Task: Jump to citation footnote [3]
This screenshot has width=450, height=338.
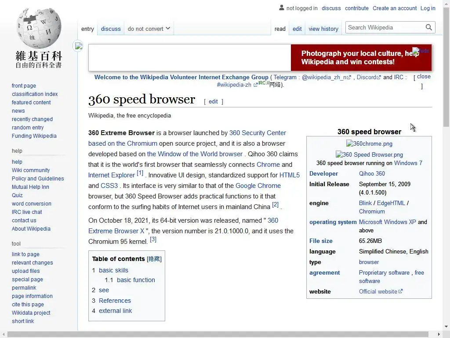Action: (x=153, y=239)
